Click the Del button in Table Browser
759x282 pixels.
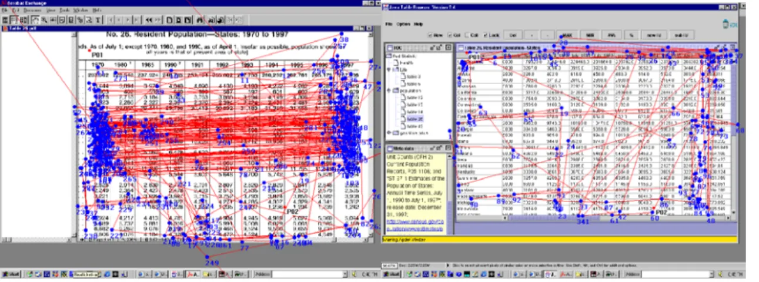pos(513,35)
